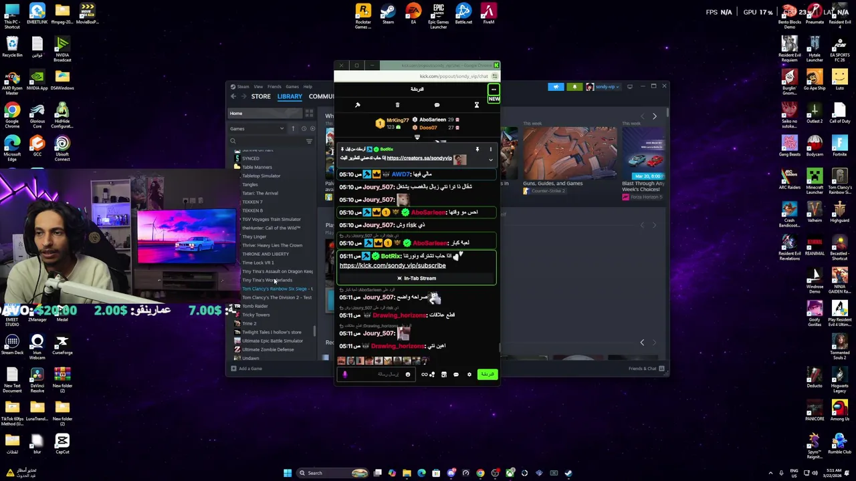Image resolution: width=856 pixels, height=481 pixels.
Task: Select Tom Clancy's Rainbow Six Siege entry
Action: tap(277, 289)
